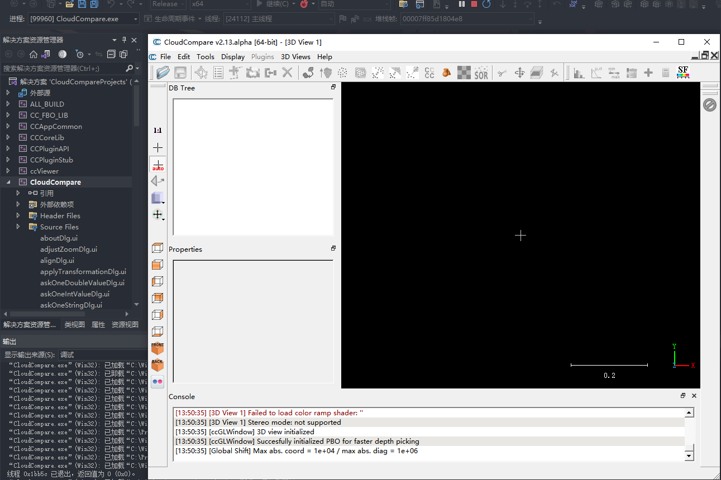721x480 pixels.
Task: Open the Edit menu in CloudCompare
Action: (184, 56)
